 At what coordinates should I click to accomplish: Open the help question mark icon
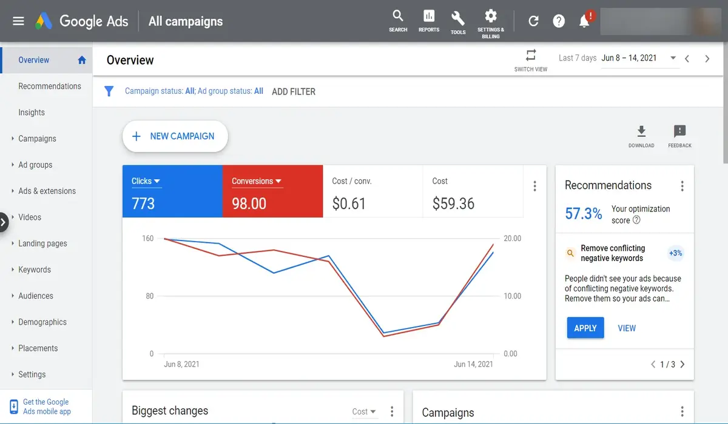pyautogui.click(x=559, y=21)
